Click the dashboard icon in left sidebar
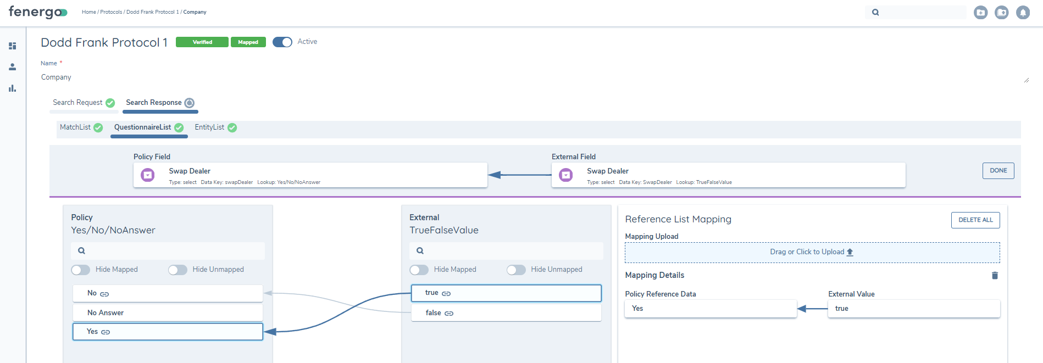Screen dimensions: 1043x363 (12, 46)
